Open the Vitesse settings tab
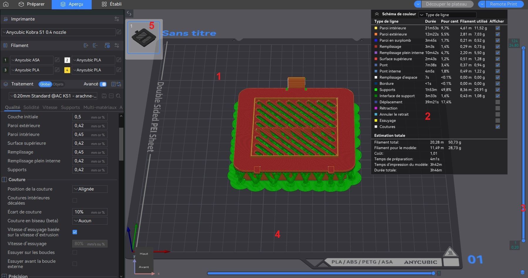This screenshot has height=278, width=528. click(50, 107)
